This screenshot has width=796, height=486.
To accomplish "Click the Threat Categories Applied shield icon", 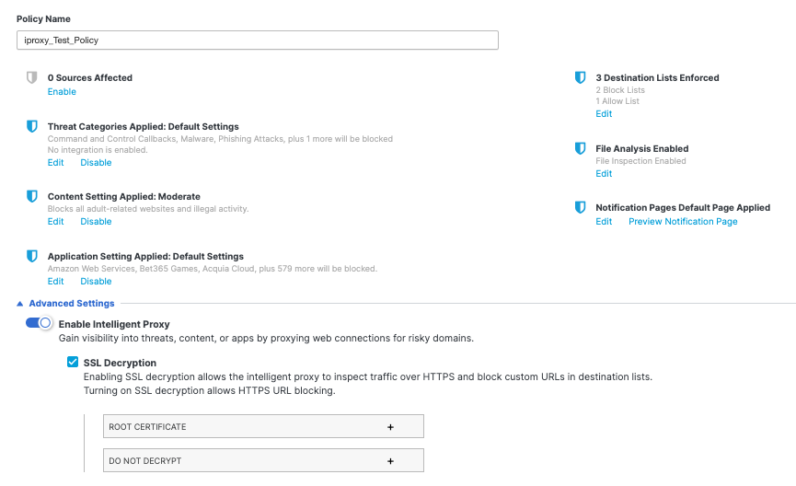I will click(x=32, y=126).
